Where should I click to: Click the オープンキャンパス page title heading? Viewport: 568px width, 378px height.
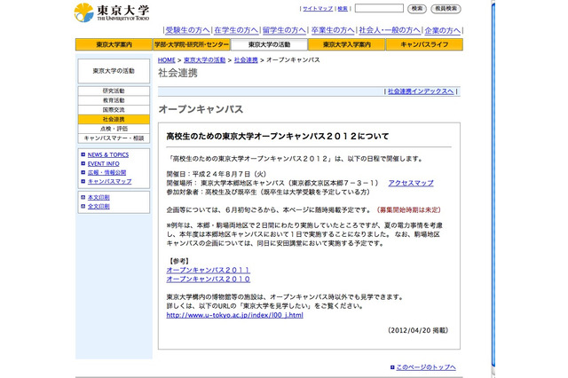201,109
